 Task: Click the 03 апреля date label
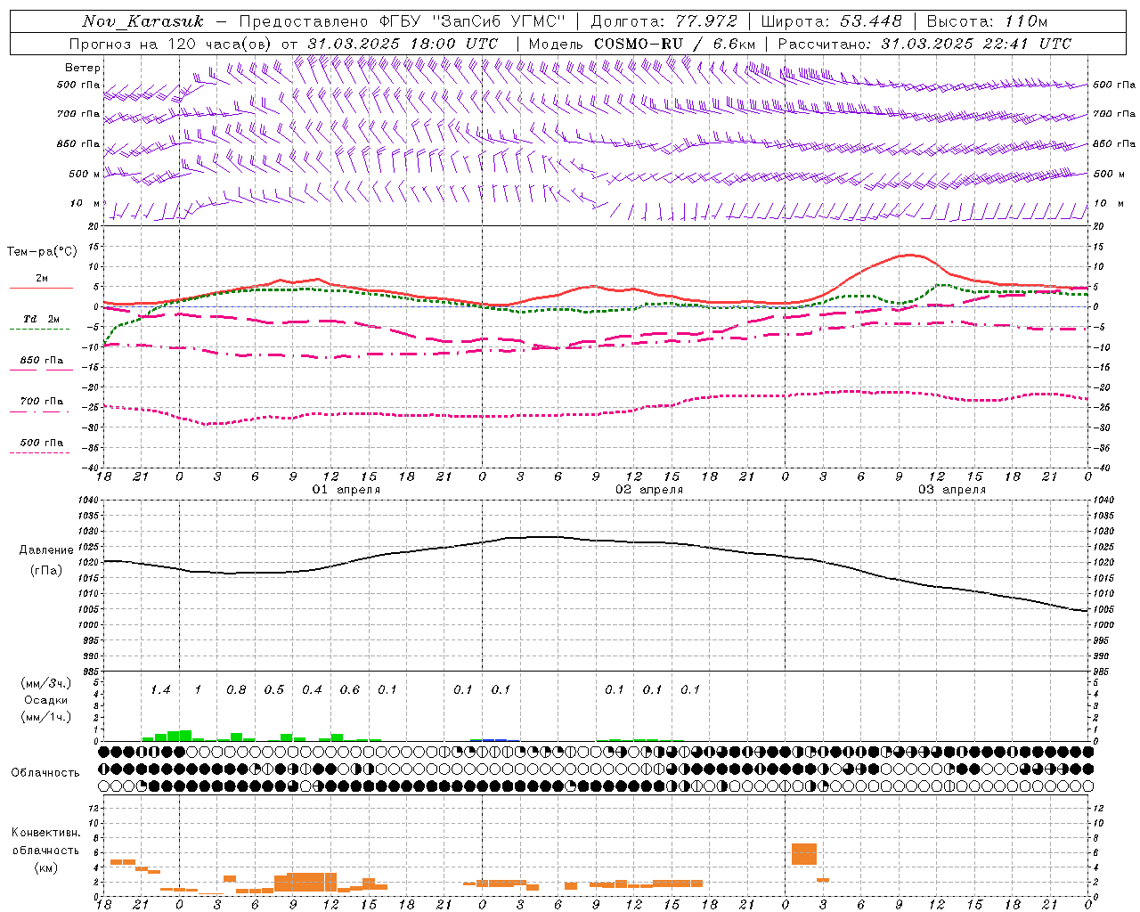click(952, 490)
